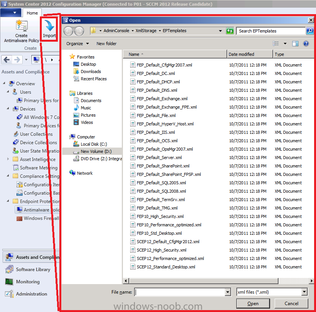Click Create Antimalware Policy ribbon icon
Image resolution: width=316 pixels, height=312 pixels.
[x=21, y=26]
